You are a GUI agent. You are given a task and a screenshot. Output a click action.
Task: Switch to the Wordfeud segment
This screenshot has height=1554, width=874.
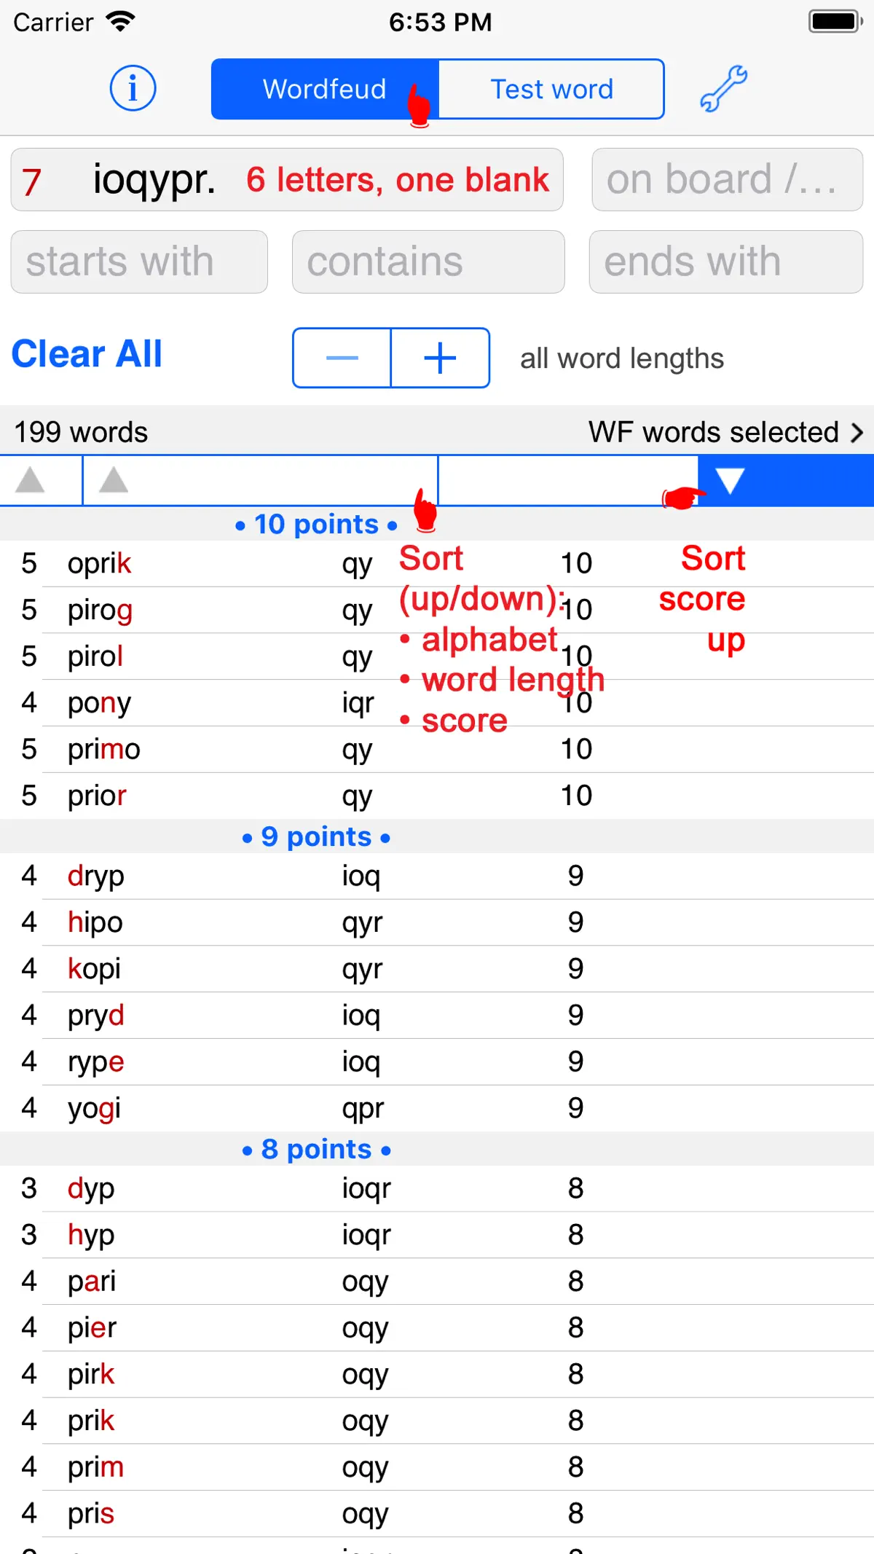pos(325,89)
